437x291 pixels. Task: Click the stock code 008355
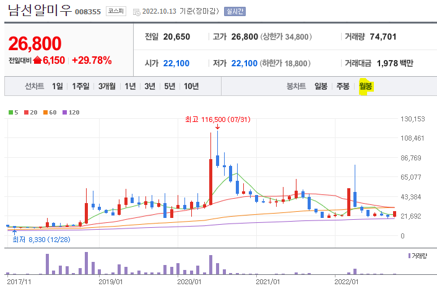pos(88,12)
